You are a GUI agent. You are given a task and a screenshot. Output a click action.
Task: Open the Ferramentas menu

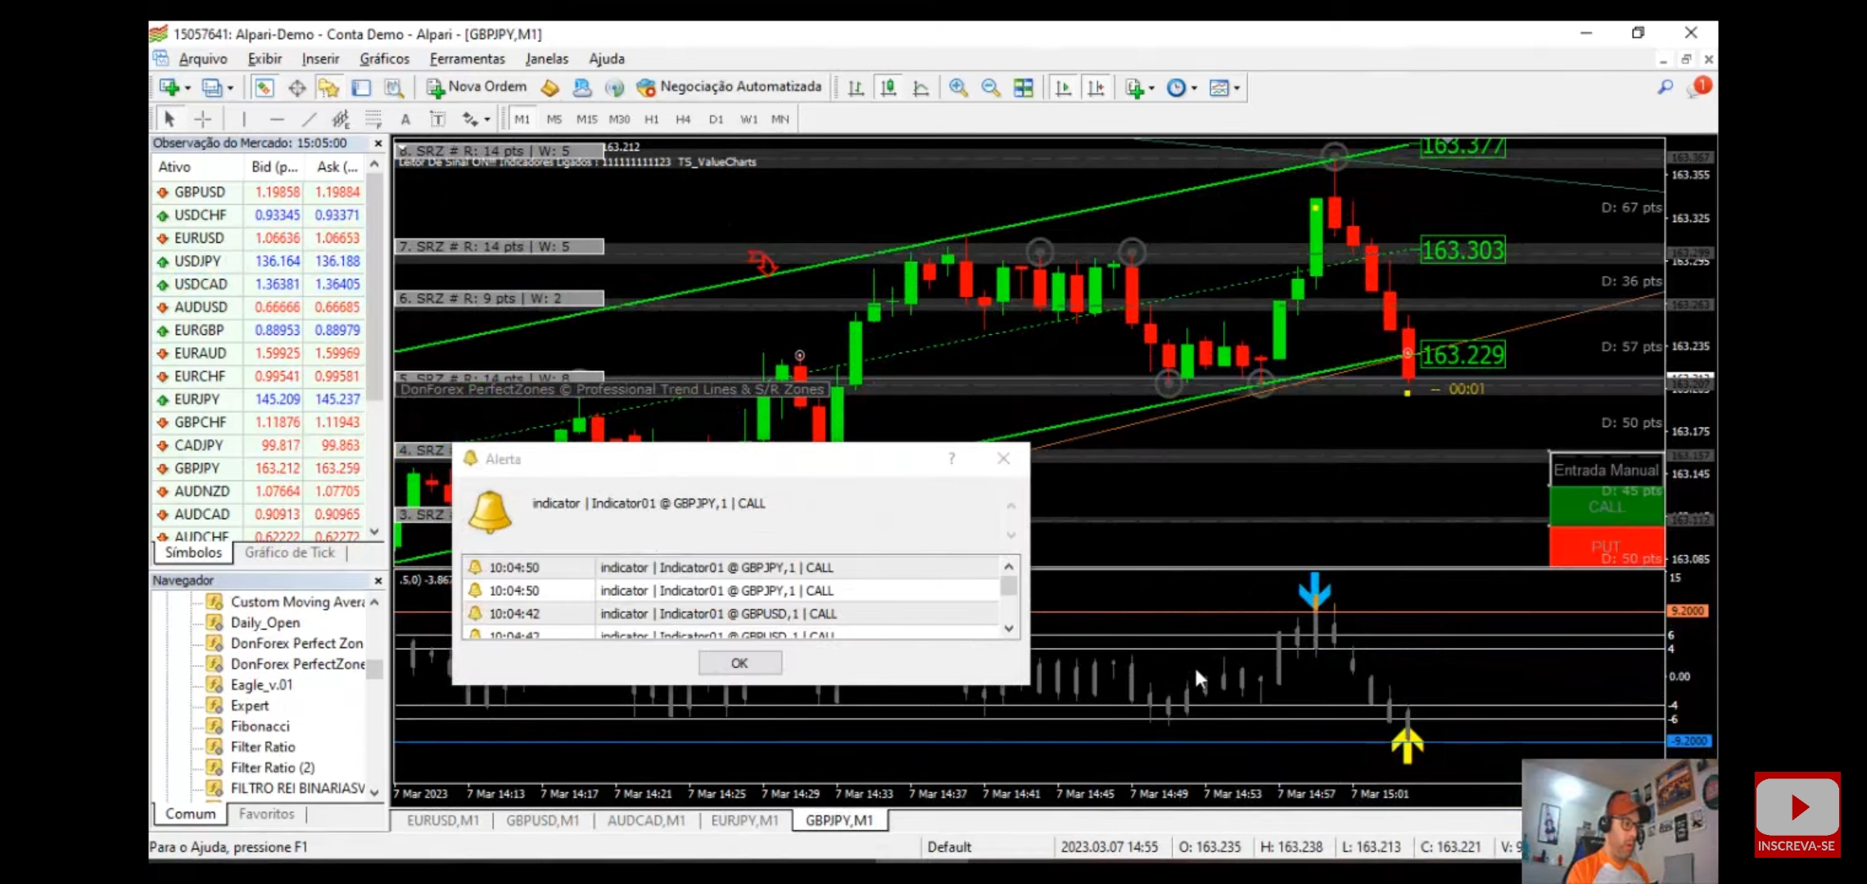(x=467, y=59)
